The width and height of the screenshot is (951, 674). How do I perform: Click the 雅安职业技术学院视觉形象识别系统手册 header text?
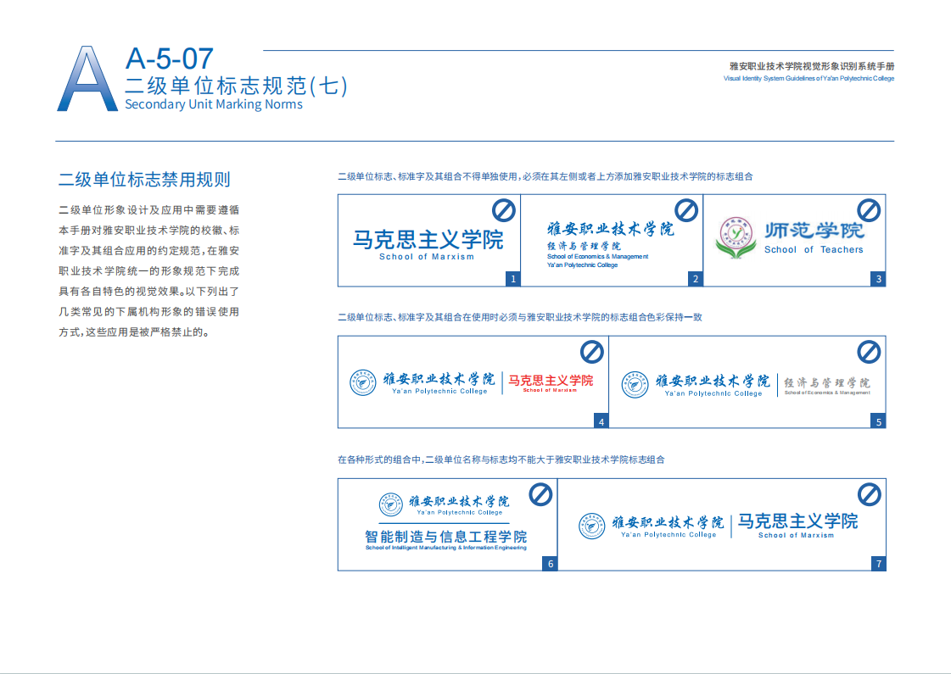[x=811, y=66]
